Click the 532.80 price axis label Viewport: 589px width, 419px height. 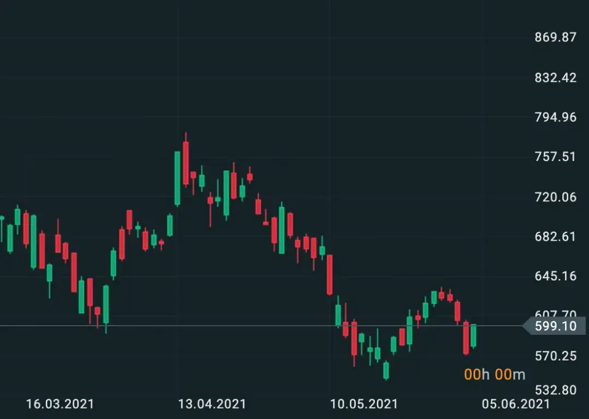click(x=556, y=390)
